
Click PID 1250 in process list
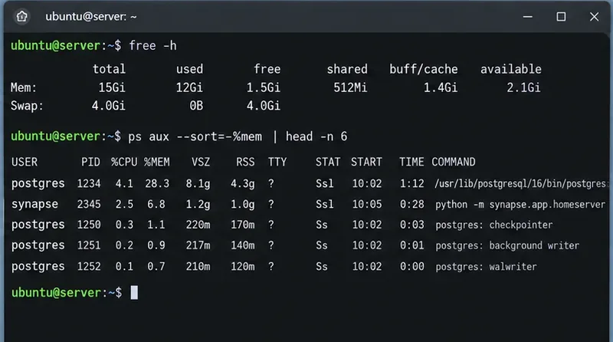89,225
